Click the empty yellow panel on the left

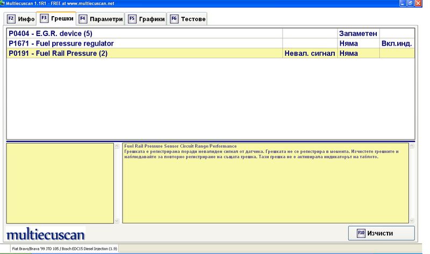coord(60,183)
